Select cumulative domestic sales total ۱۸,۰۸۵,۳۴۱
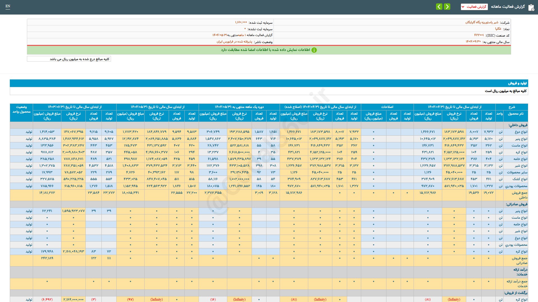Viewport: 538px width, 302px height. pyautogui.click(x=130, y=193)
